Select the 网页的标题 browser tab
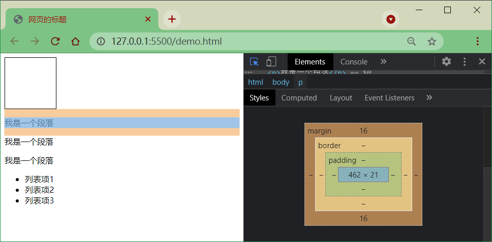The width and height of the screenshot is (492, 242). [x=82, y=19]
